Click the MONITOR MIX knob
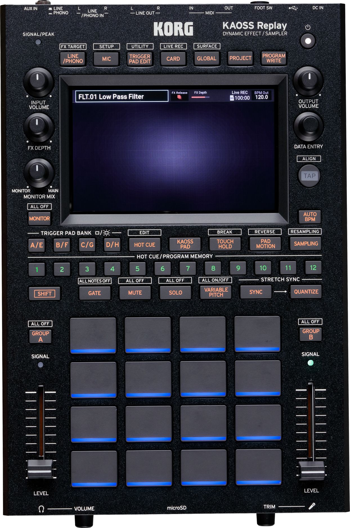Screen dimensions: 350x528 pos(39,173)
